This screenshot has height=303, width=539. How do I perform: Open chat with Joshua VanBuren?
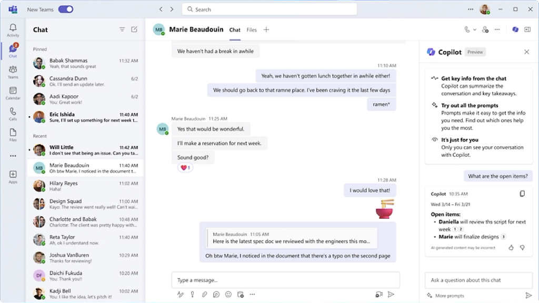click(86, 258)
